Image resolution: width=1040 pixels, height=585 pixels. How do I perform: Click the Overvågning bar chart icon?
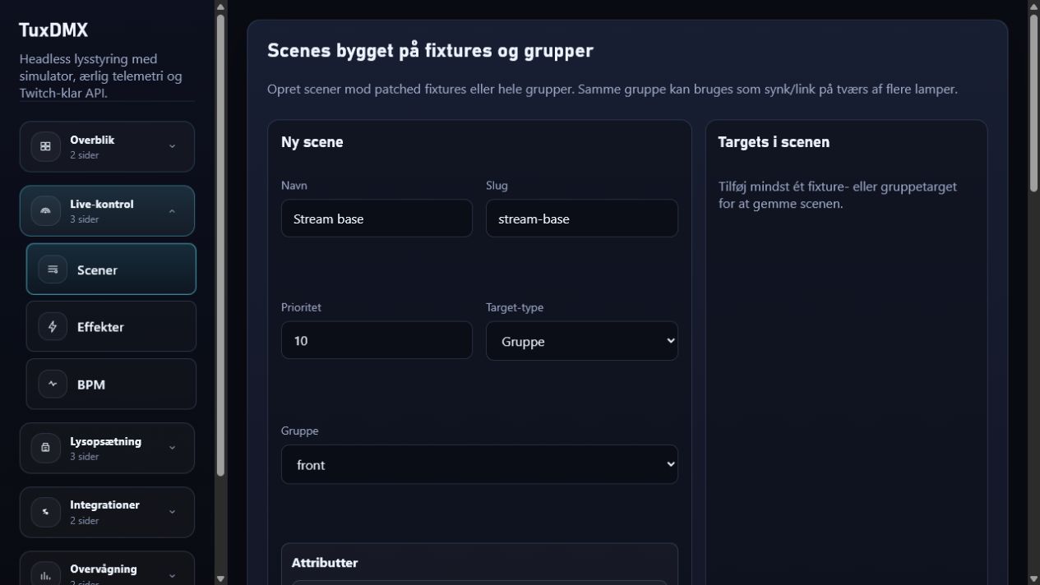pos(45,575)
